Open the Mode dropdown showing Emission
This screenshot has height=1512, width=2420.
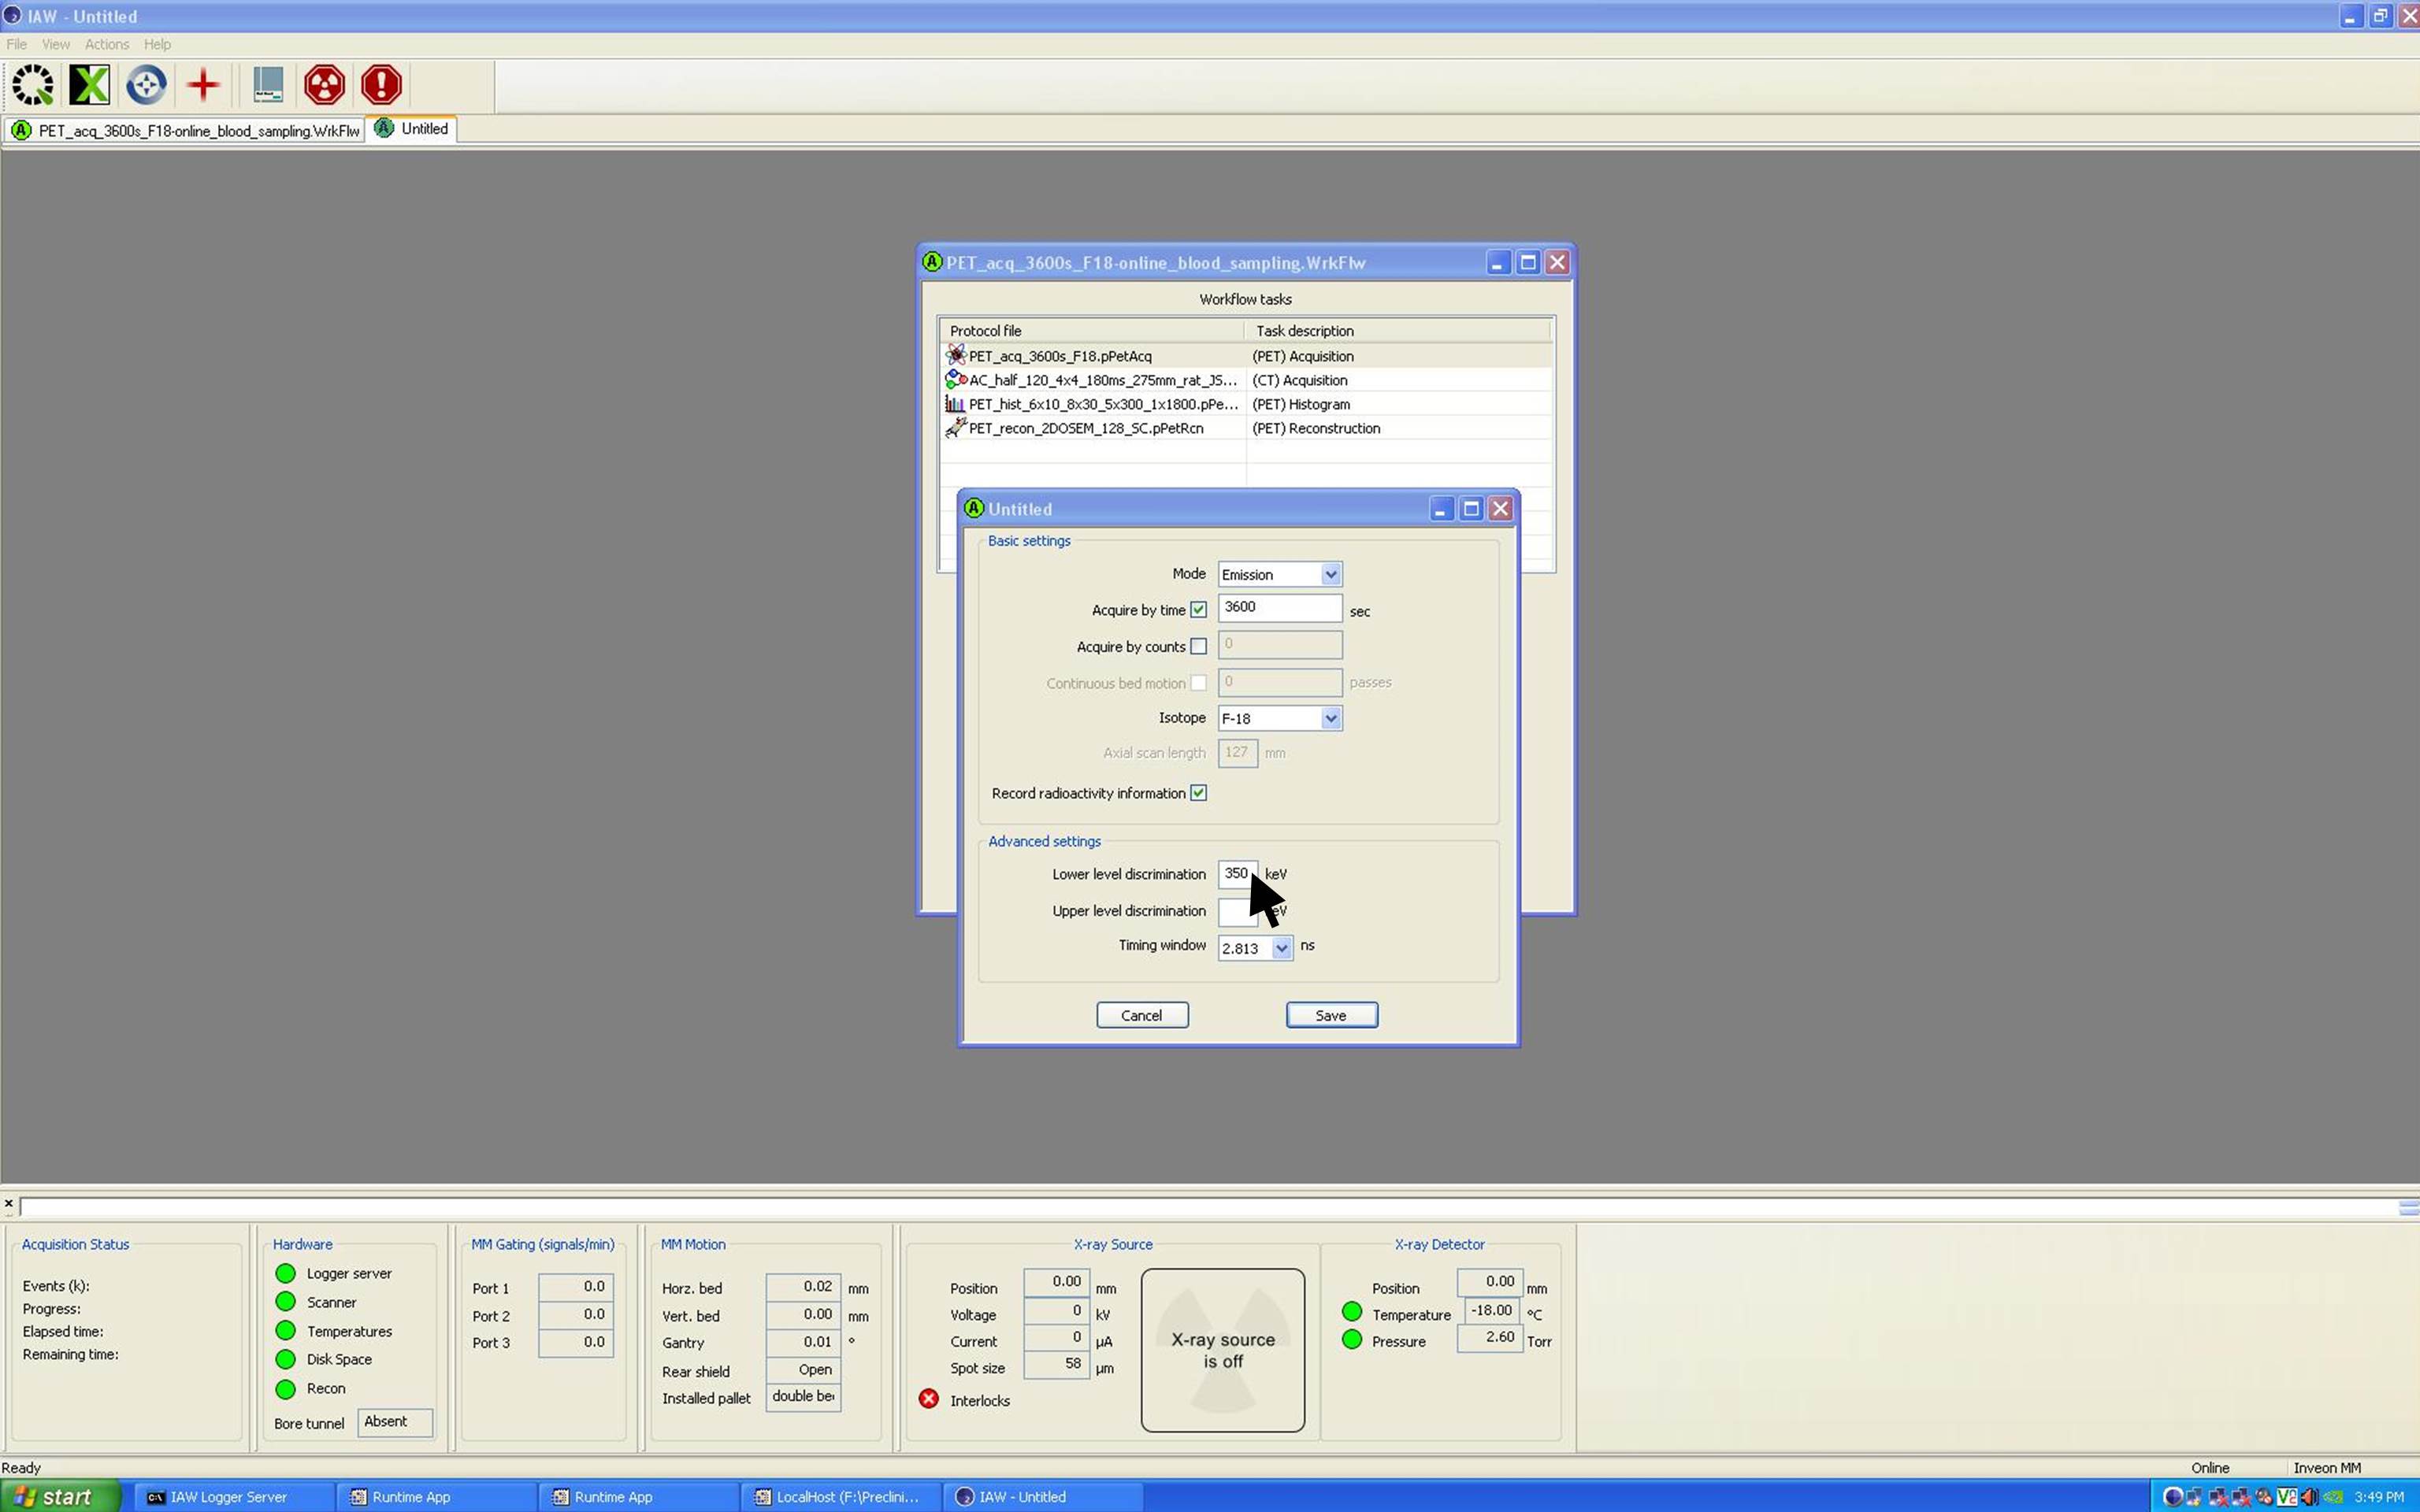[1330, 574]
